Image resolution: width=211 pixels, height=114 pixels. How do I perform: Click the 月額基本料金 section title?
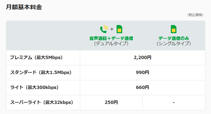tap(24, 7)
